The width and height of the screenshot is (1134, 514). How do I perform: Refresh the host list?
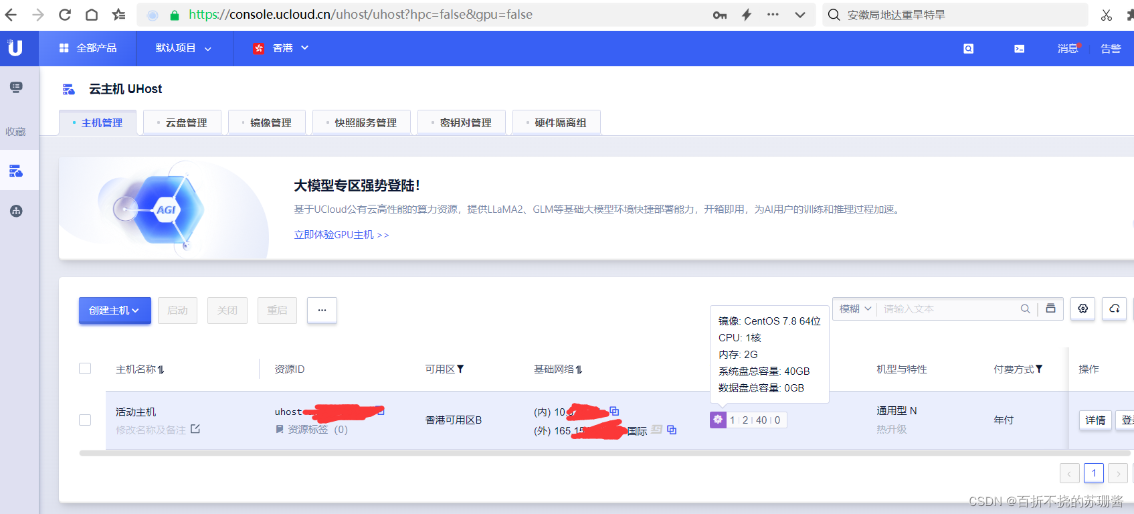tap(1115, 309)
